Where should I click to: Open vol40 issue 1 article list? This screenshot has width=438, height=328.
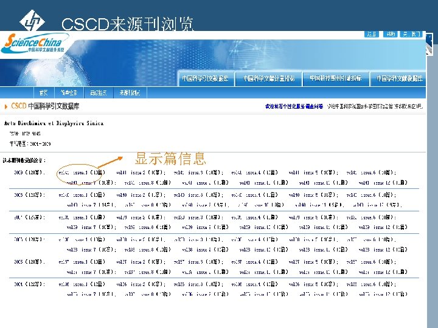82,195
